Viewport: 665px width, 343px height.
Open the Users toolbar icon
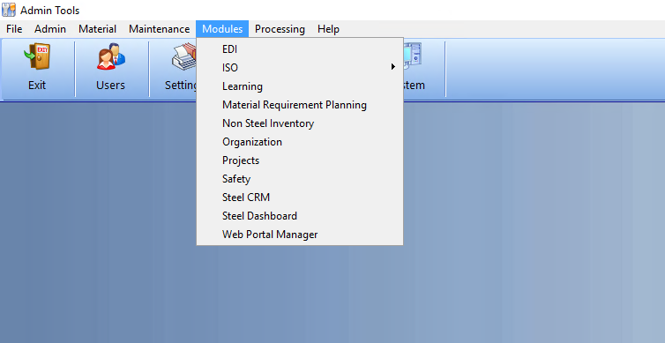111,56
